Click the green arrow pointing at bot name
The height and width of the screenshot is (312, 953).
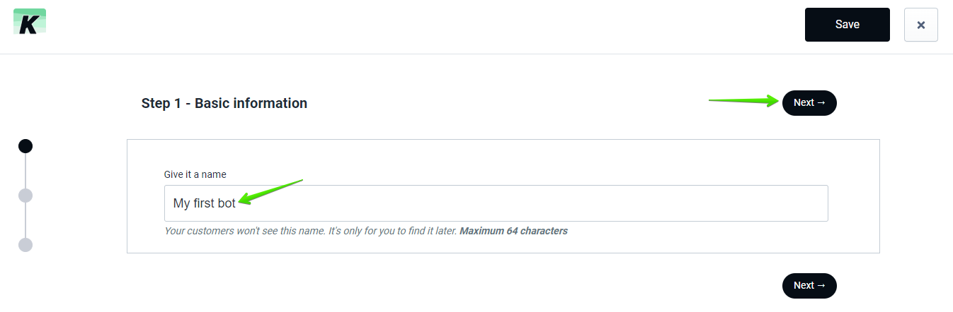pyautogui.click(x=271, y=192)
